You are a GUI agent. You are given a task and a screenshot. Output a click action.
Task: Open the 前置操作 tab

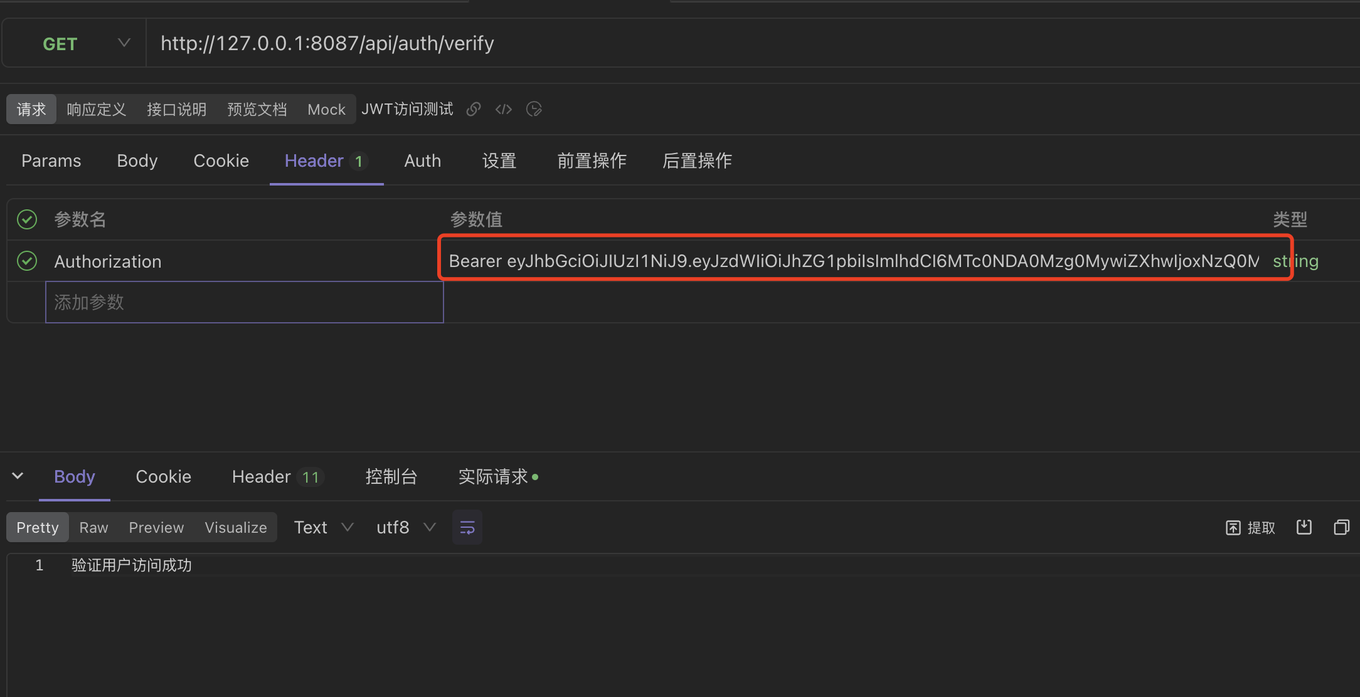click(592, 161)
